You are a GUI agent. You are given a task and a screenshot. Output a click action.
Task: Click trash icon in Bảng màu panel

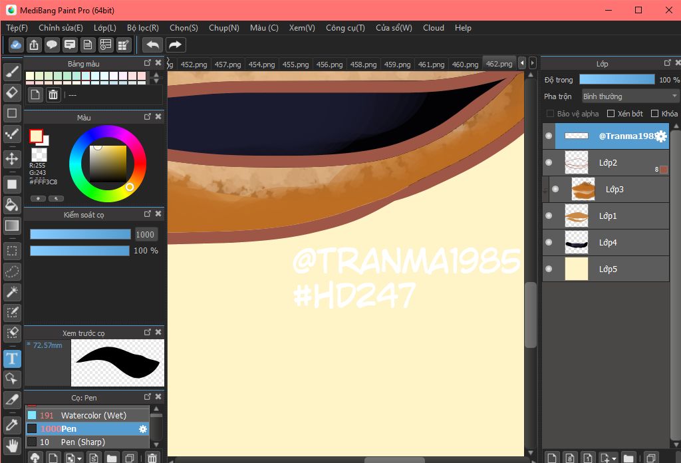(x=53, y=94)
